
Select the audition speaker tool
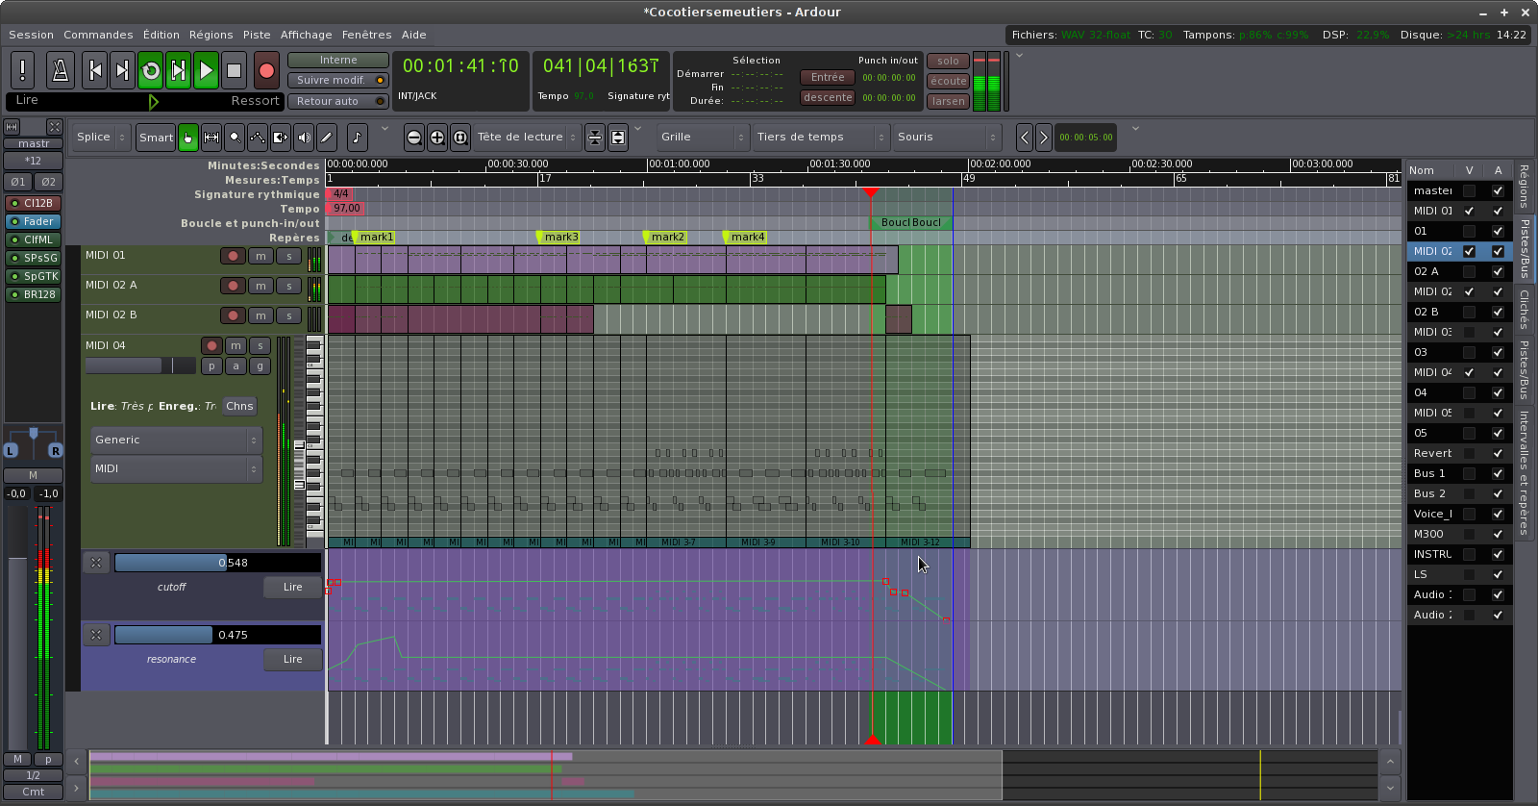point(304,138)
